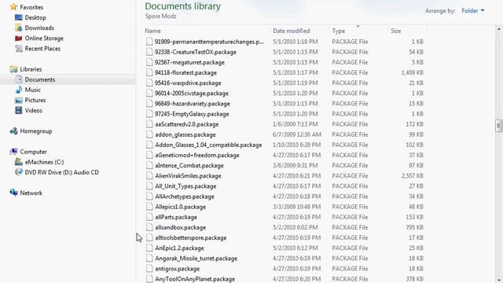Open the Downloads folder icon
The image size is (503, 283).
coord(19,28)
